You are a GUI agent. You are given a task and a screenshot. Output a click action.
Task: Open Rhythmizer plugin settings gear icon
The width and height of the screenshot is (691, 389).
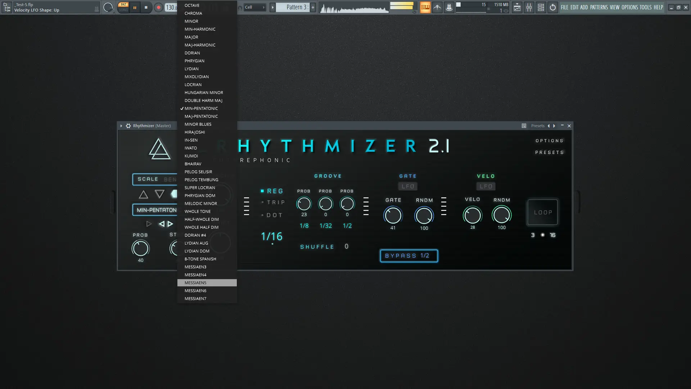[x=128, y=126]
